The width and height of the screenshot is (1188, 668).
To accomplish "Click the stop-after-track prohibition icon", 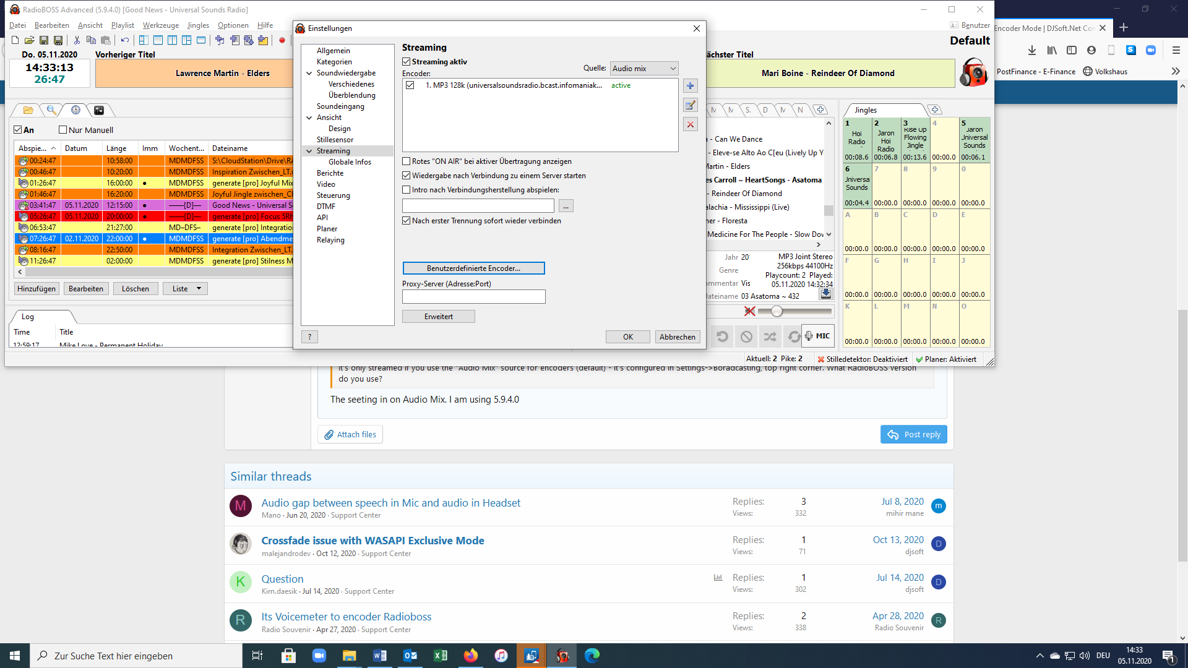I will click(x=746, y=336).
